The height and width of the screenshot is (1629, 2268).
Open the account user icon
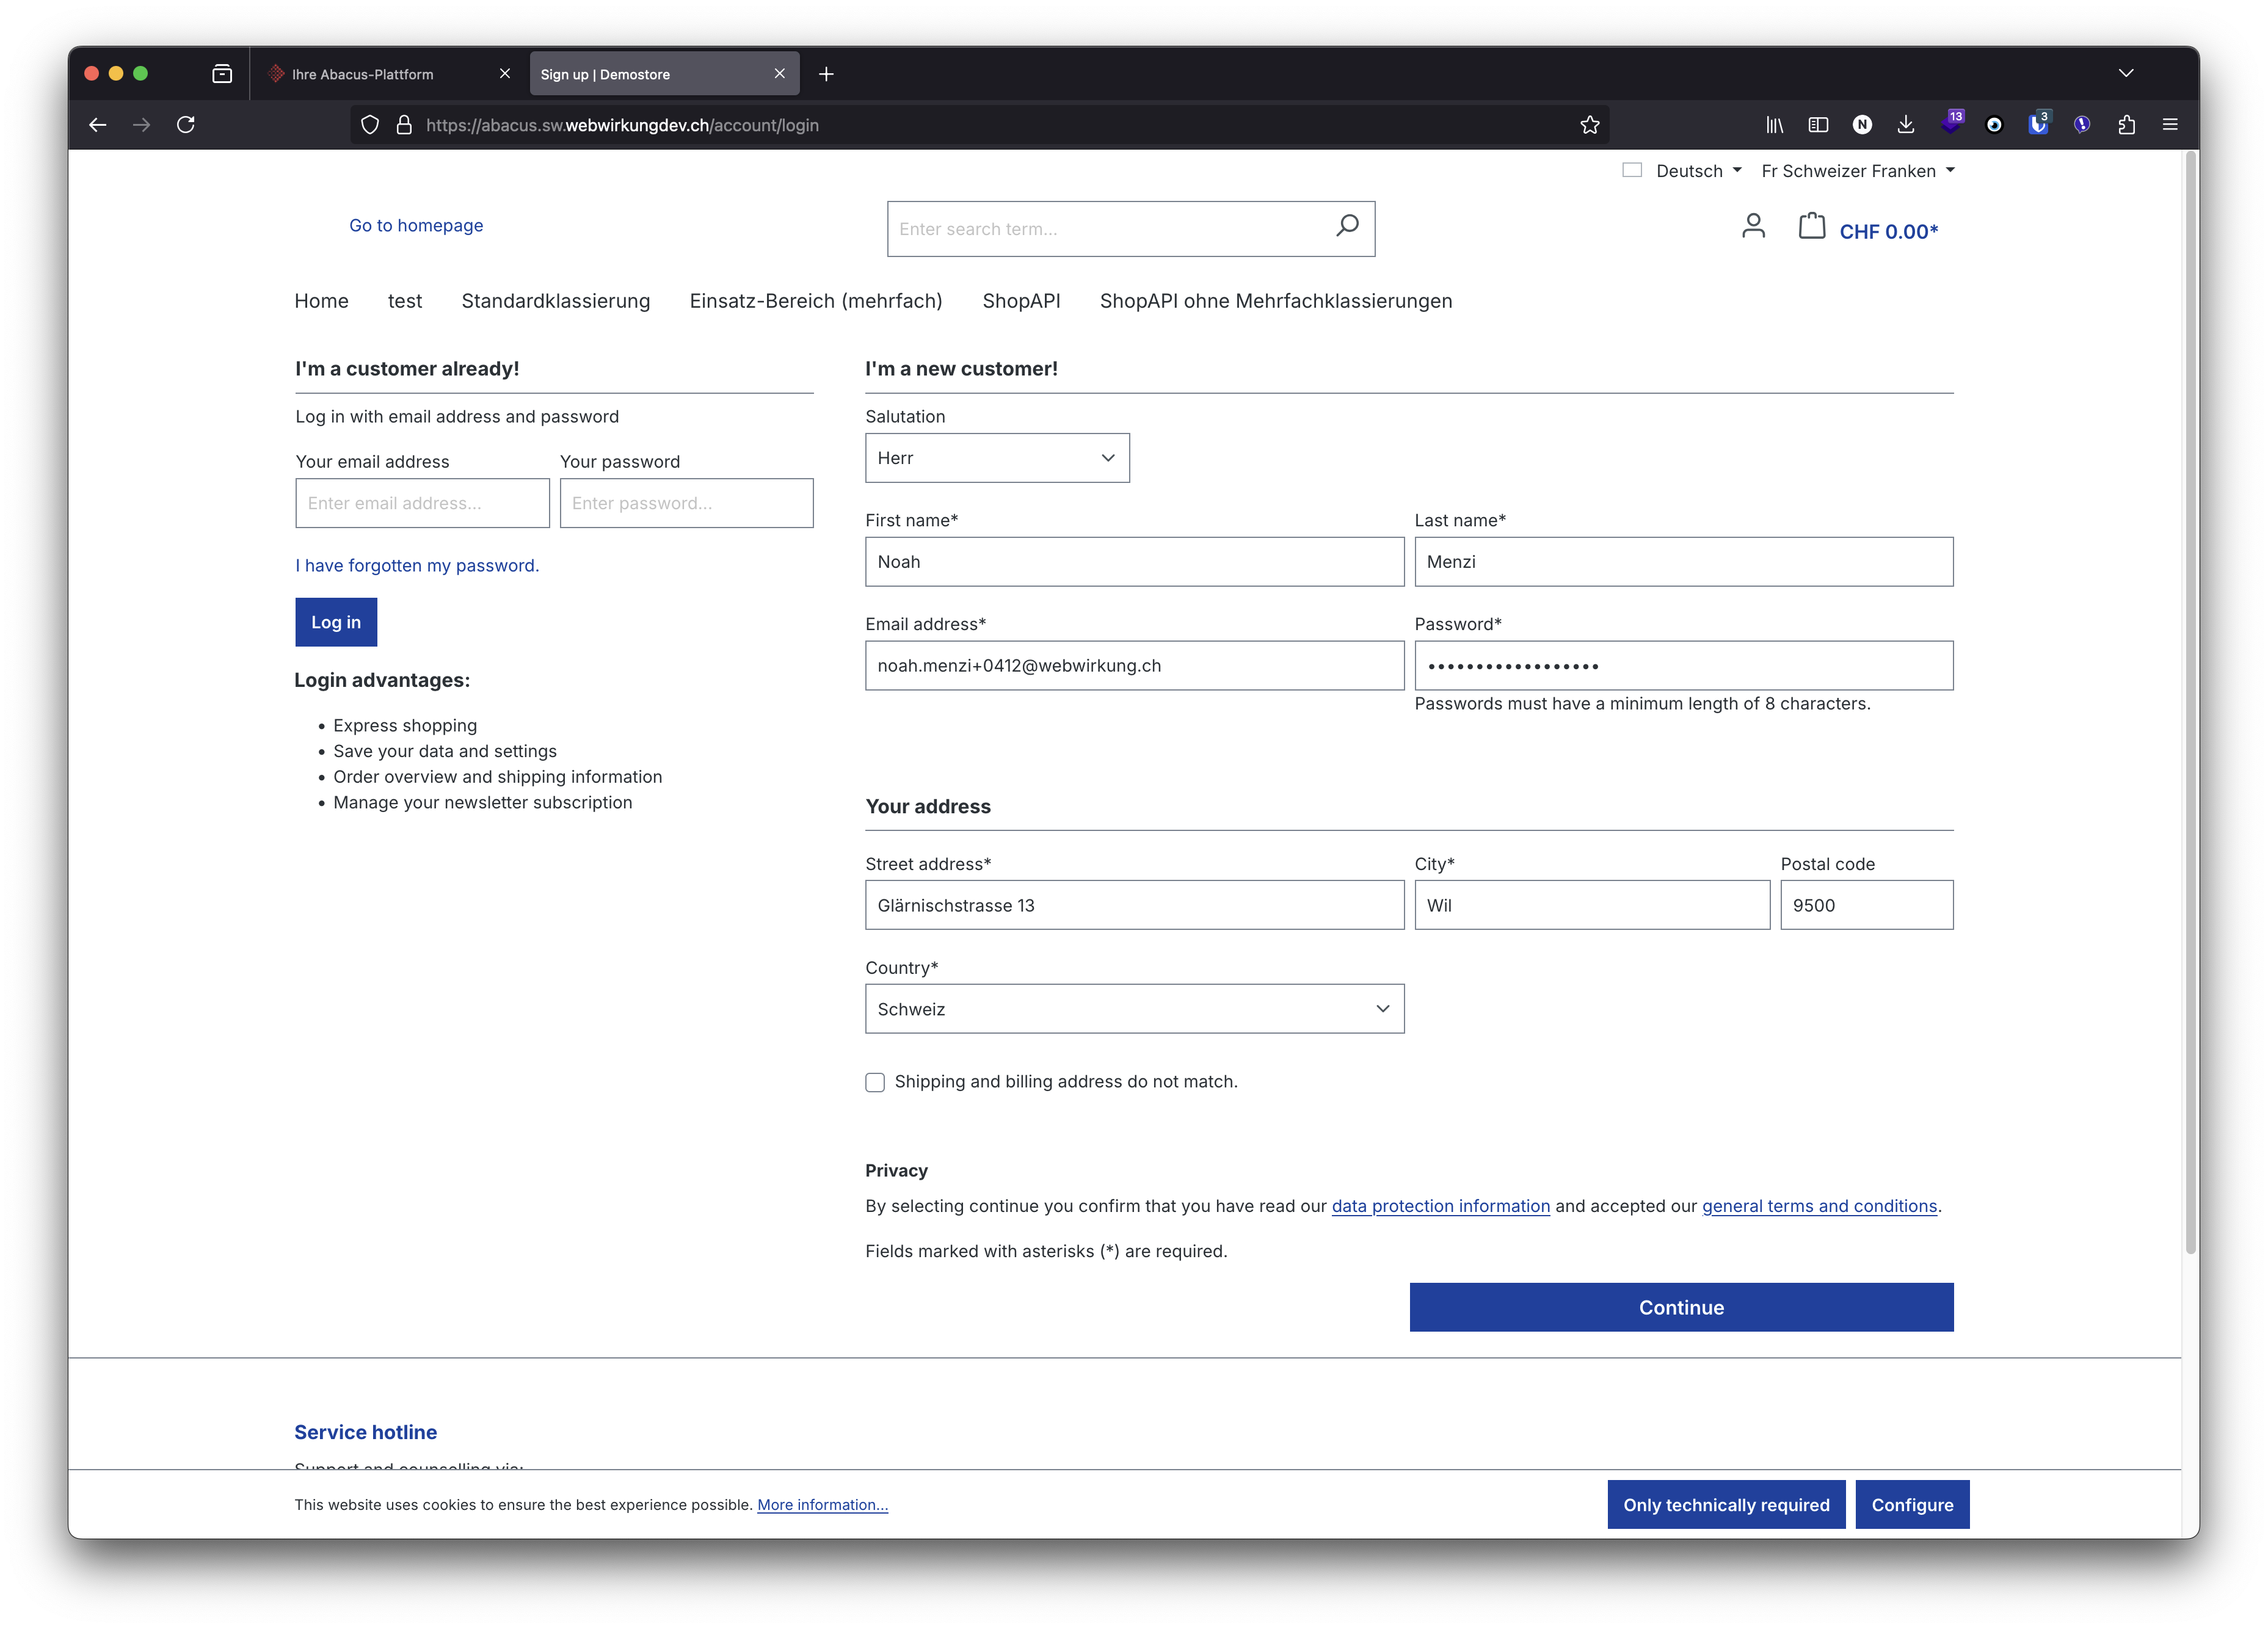[x=1753, y=227]
